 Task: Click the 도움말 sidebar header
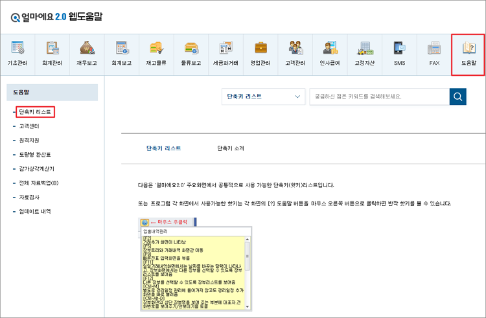pyautogui.click(x=52, y=92)
